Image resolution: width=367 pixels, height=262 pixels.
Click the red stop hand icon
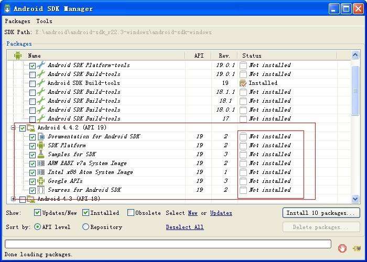342,248
